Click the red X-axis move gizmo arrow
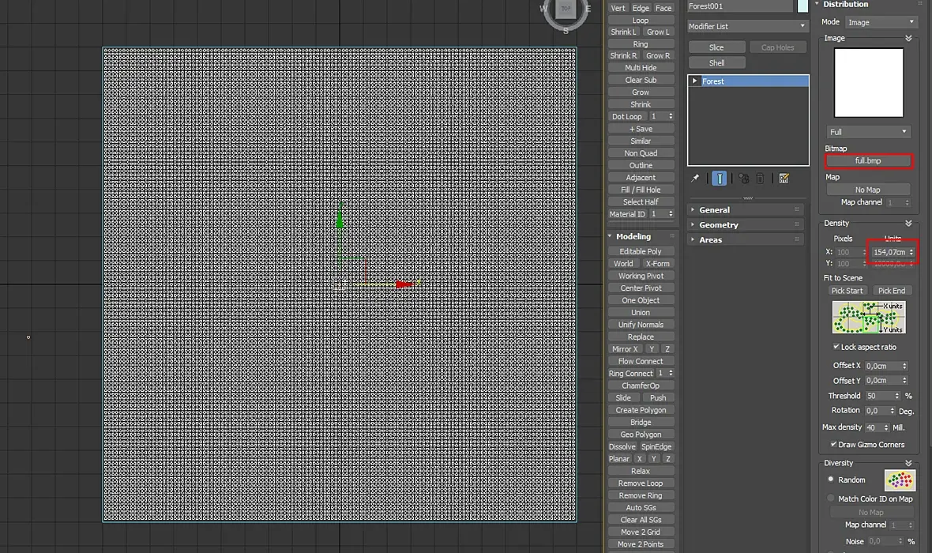932x553 pixels. coord(404,285)
